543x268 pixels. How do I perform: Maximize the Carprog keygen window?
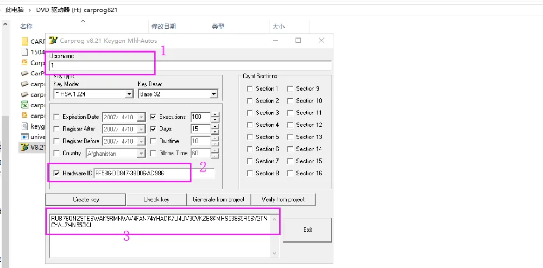click(298, 41)
